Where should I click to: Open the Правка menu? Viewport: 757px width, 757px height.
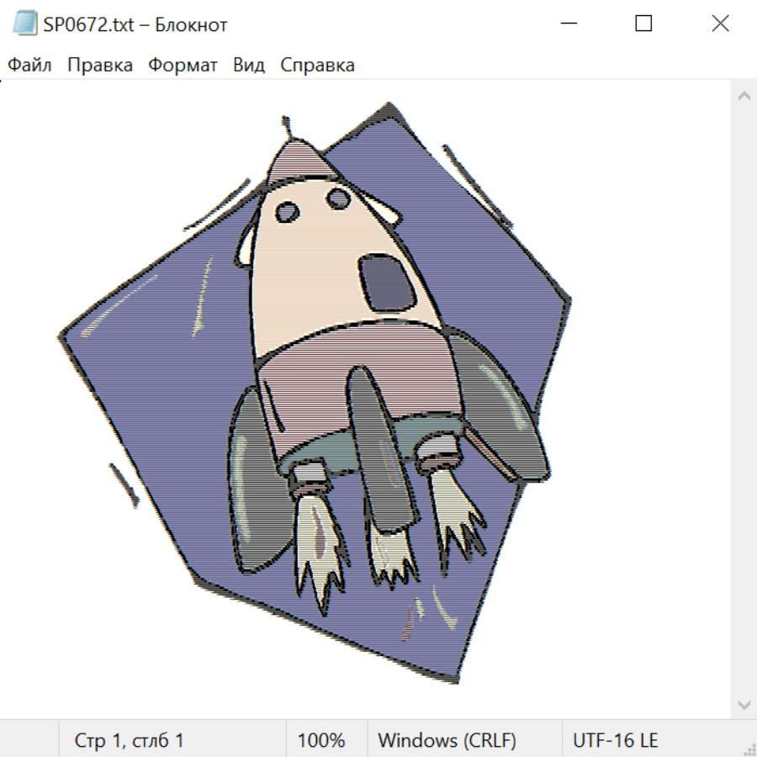[99, 66]
